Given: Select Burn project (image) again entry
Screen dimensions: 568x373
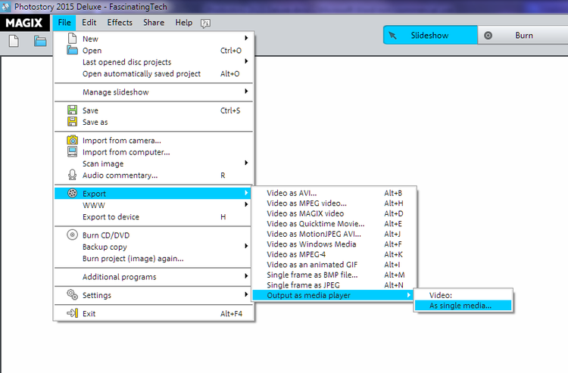Looking at the screenshot, I should click(x=154, y=258).
